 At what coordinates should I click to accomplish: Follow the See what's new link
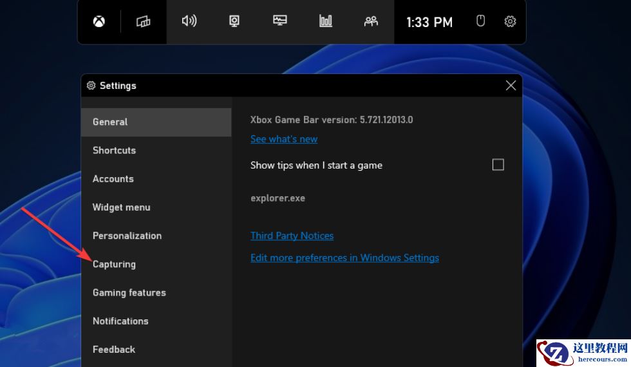pyautogui.click(x=284, y=139)
